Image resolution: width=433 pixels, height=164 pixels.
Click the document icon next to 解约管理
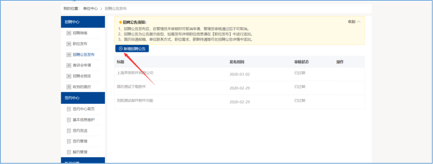click(69, 152)
